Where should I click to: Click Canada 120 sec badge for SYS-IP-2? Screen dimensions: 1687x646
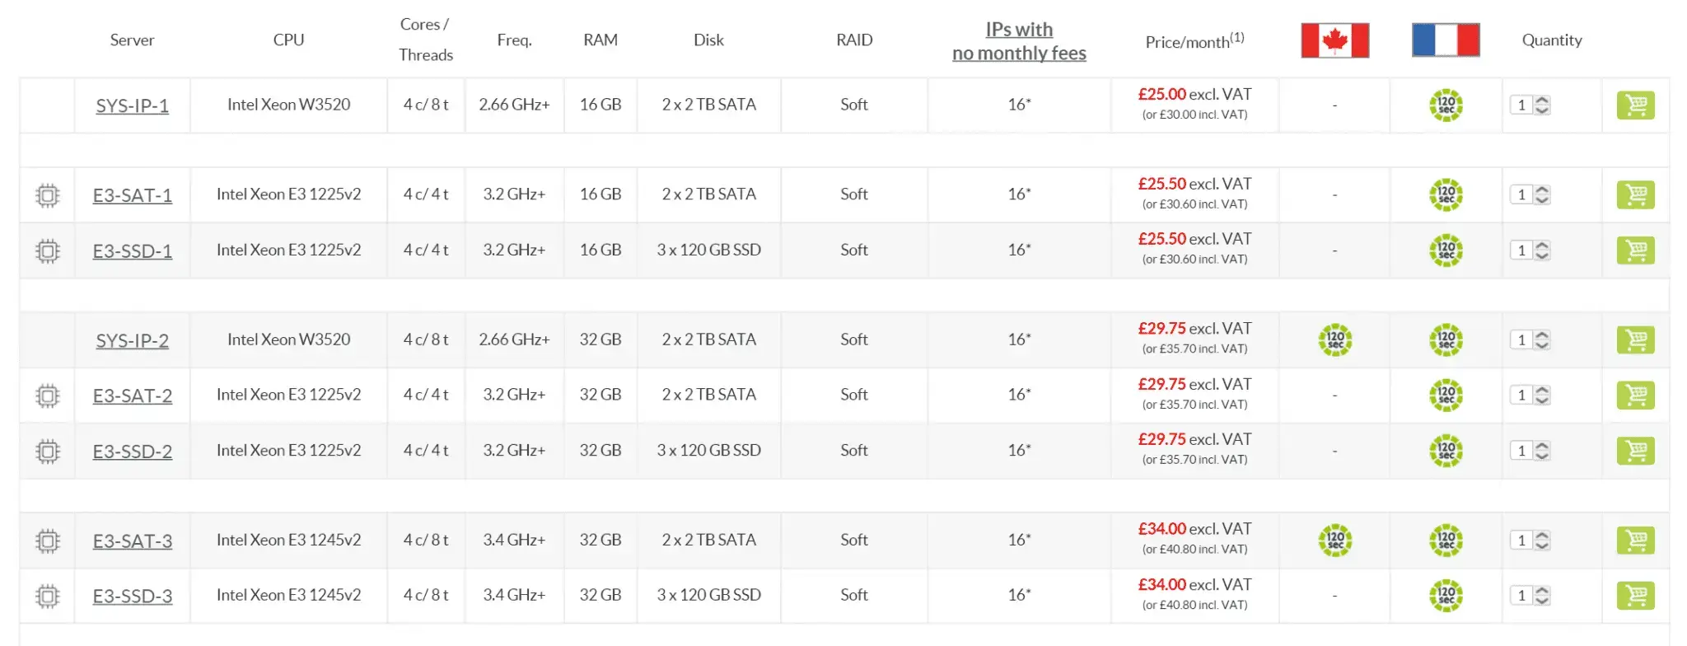tap(1334, 339)
